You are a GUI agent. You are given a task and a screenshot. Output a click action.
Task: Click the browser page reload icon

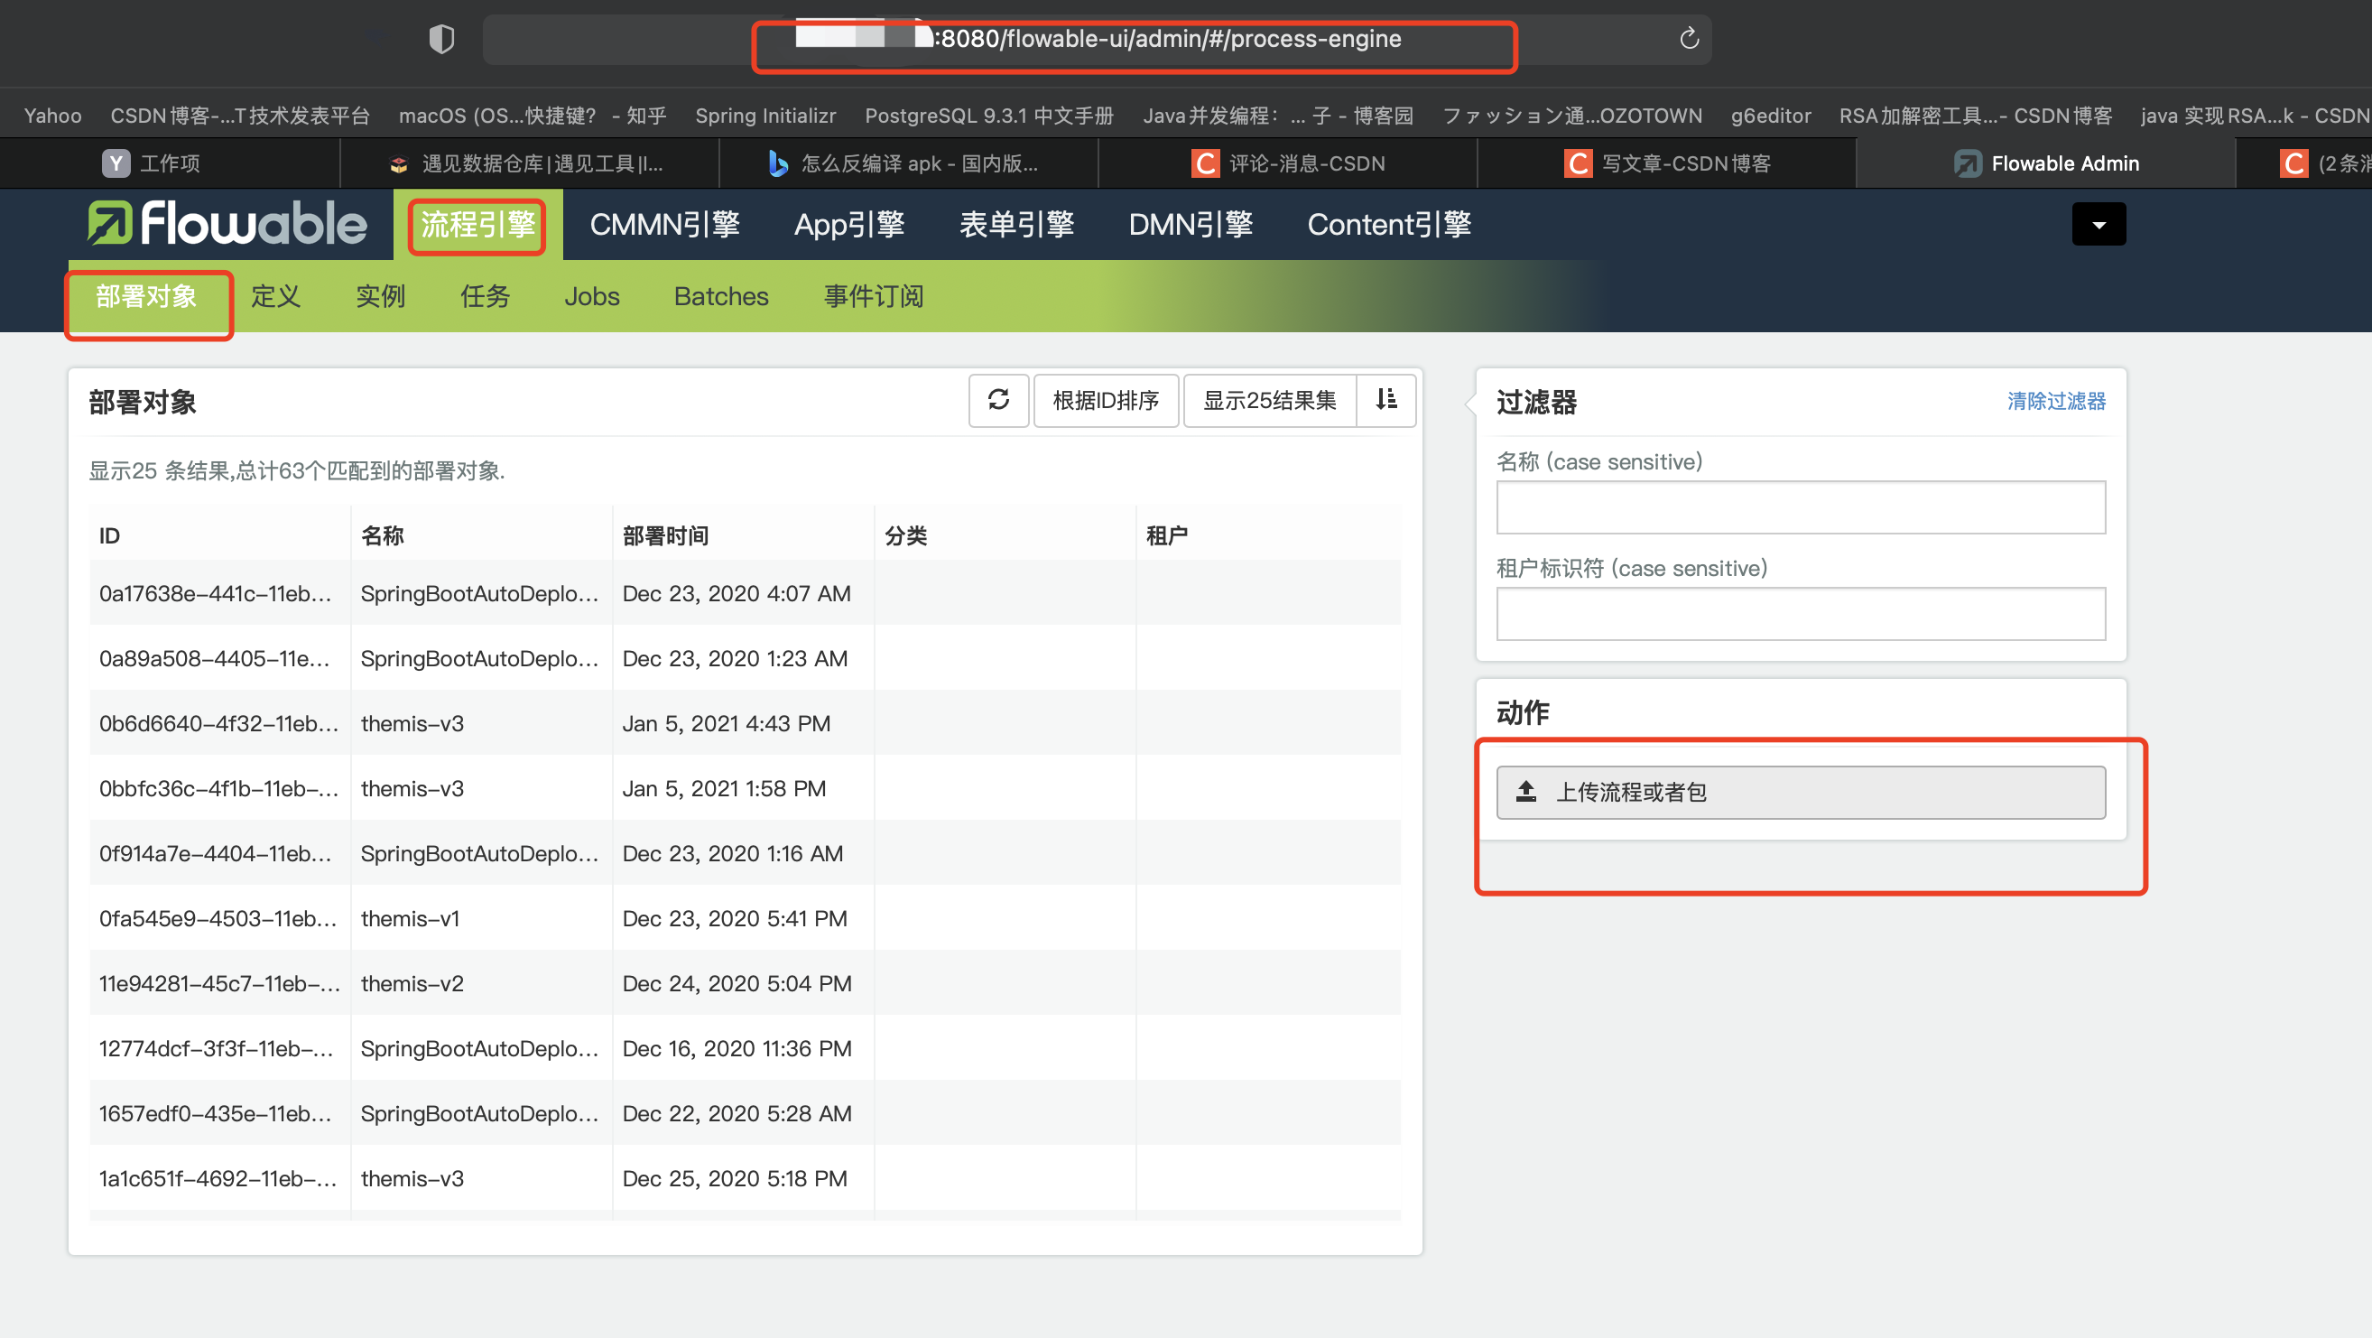tap(1688, 39)
